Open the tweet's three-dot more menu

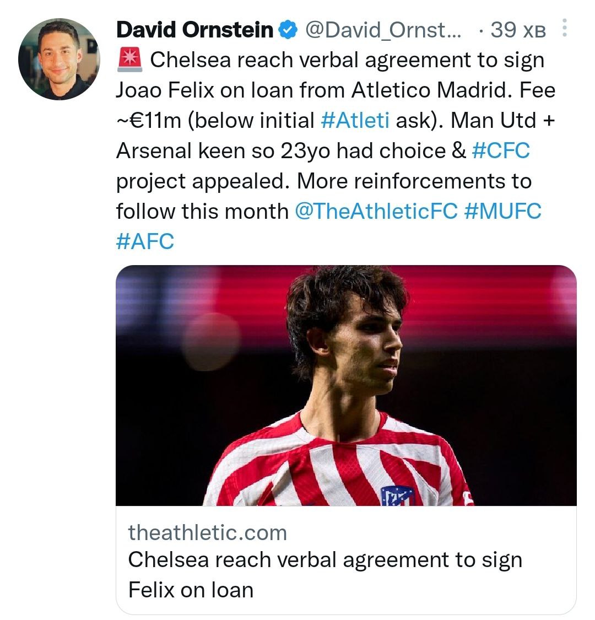[564, 28]
